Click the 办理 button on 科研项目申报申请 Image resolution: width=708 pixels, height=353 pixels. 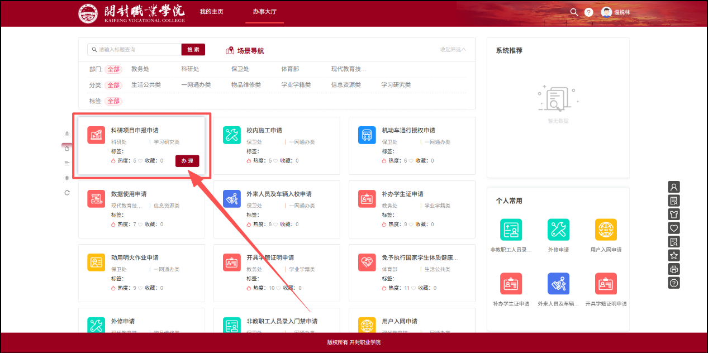pos(187,161)
